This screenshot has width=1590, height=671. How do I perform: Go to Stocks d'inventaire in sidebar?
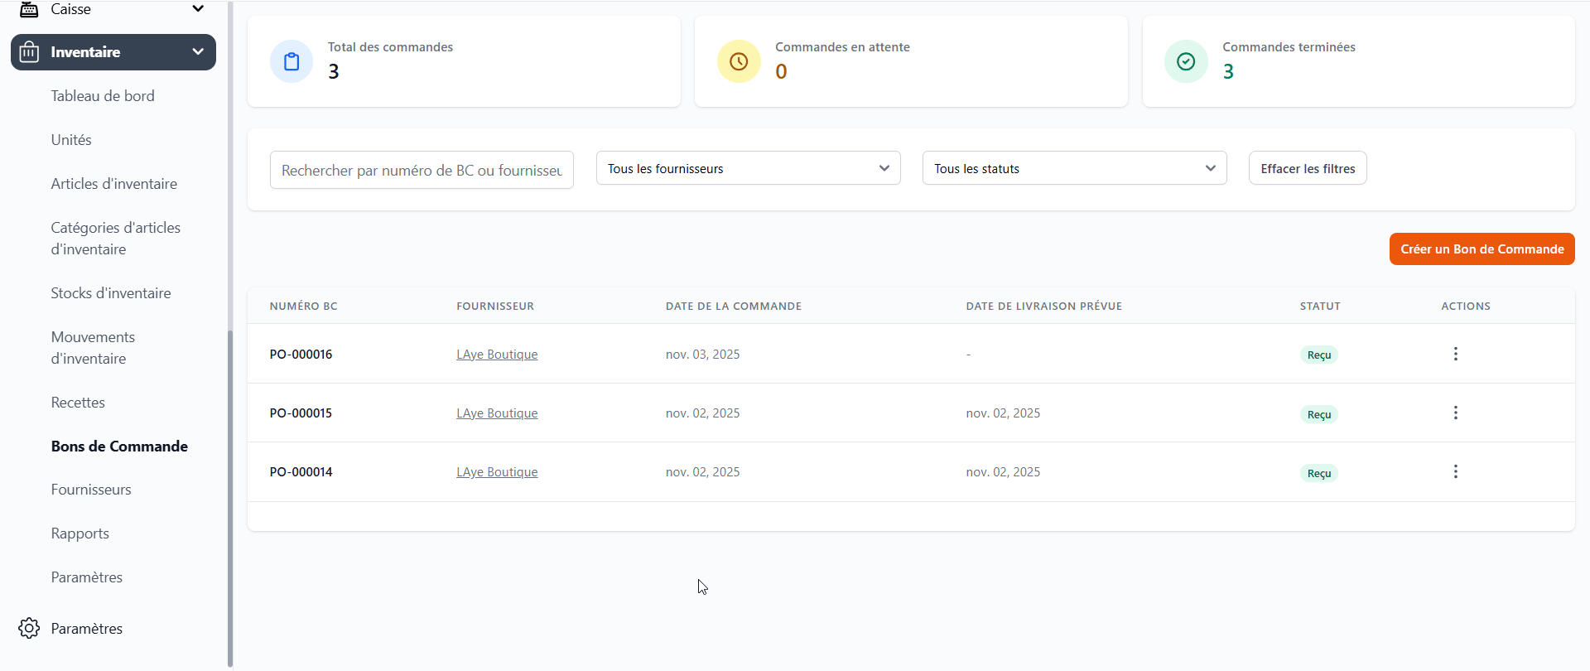(x=111, y=293)
